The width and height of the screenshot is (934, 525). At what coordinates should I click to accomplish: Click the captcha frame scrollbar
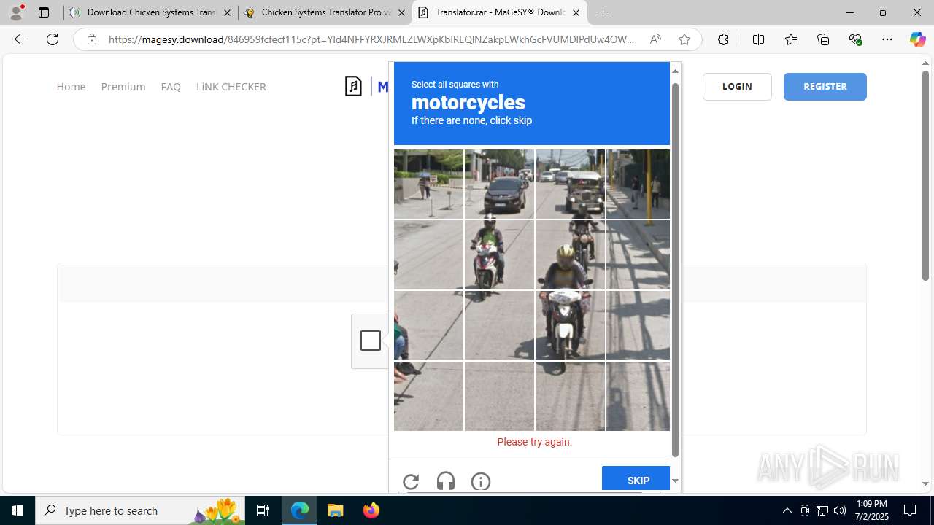pyautogui.click(x=675, y=270)
